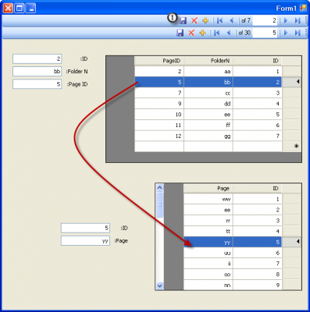The height and width of the screenshot is (312, 310).
Task: Click the upper ID text box containing 2
Action: tap(37, 58)
